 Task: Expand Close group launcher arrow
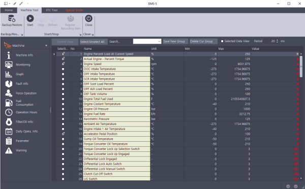[x=93, y=35]
